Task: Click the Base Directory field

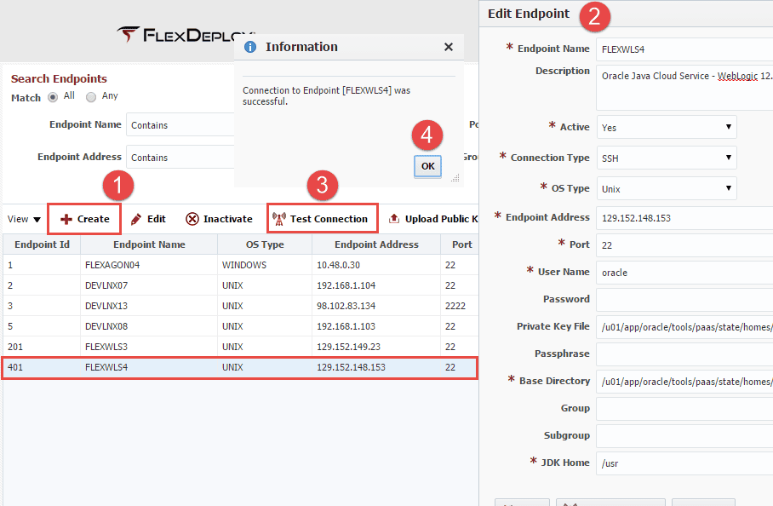Action: pos(684,382)
